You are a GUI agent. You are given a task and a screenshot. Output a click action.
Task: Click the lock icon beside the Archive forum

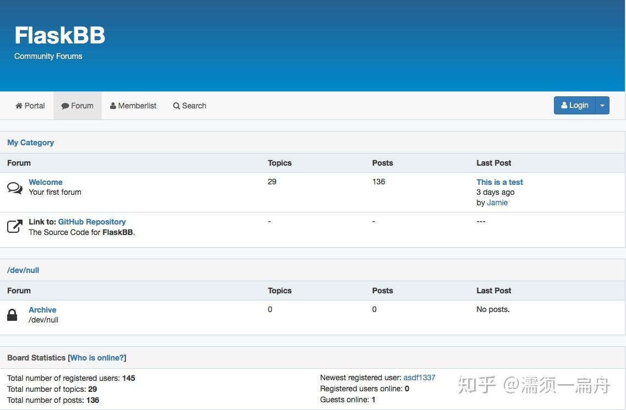click(x=13, y=315)
